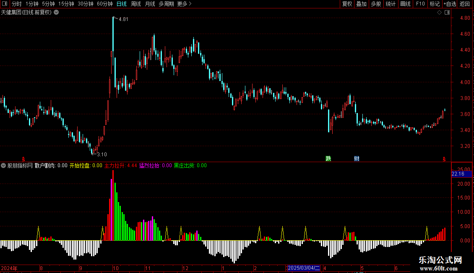Image resolution: width=474 pixels, height=273 pixels.
Task: Click month 12 on time axis
Action: pyautogui.click(x=185, y=268)
